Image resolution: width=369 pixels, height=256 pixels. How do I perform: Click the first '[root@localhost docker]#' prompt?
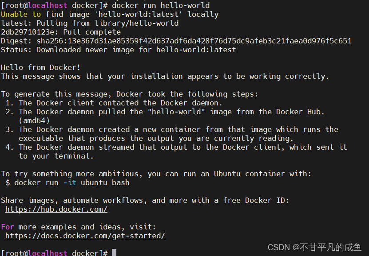click(x=54, y=5)
